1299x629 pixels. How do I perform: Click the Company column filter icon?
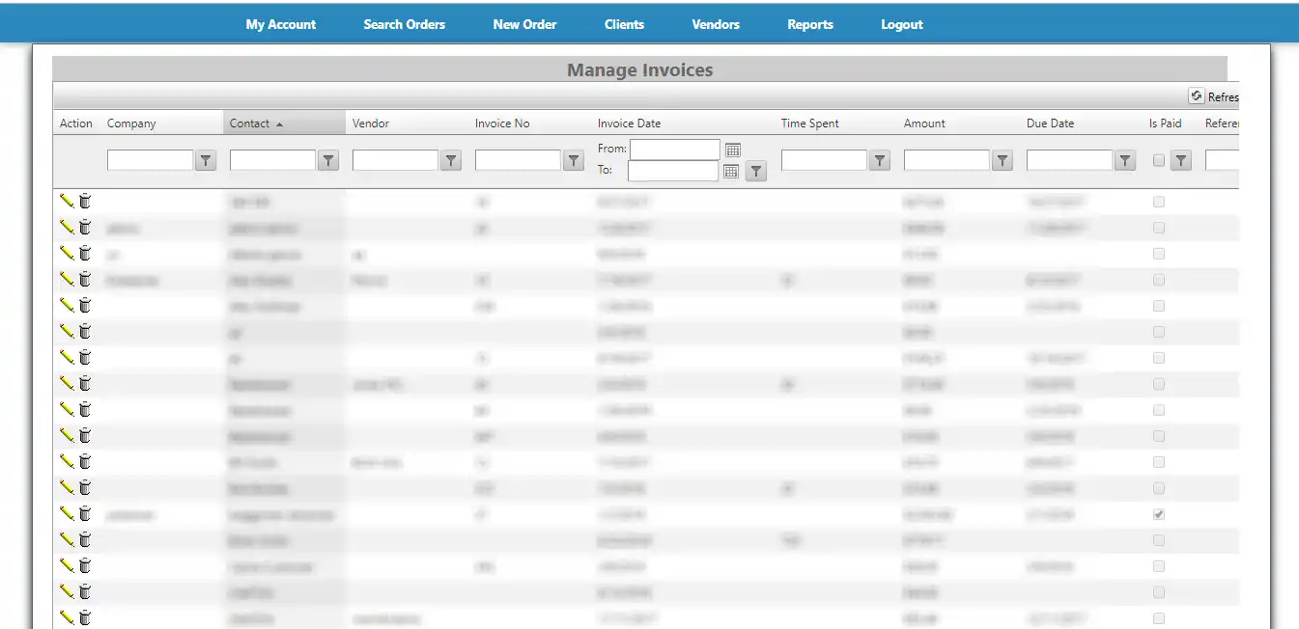coord(206,161)
